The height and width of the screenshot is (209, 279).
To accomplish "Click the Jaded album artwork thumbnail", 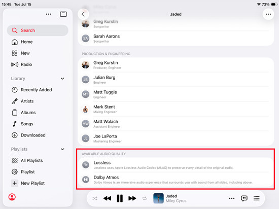I will 158,198.
